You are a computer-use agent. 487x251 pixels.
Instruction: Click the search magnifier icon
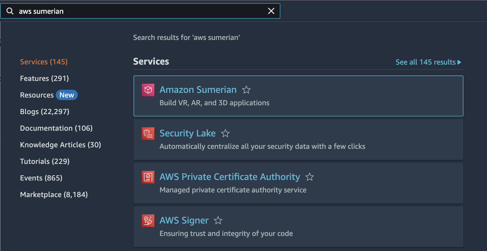tap(10, 11)
